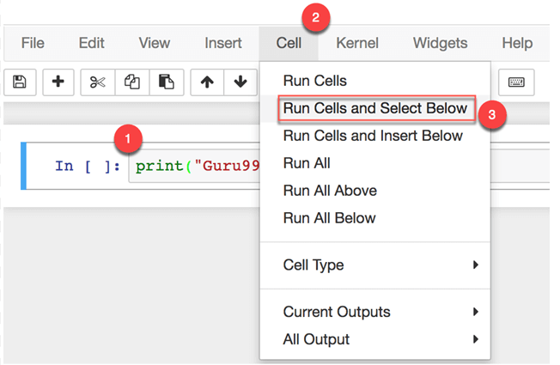Screen dimensions: 560x365
Task: Click the save notebook floppy disk icon
Action: (20, 82)
